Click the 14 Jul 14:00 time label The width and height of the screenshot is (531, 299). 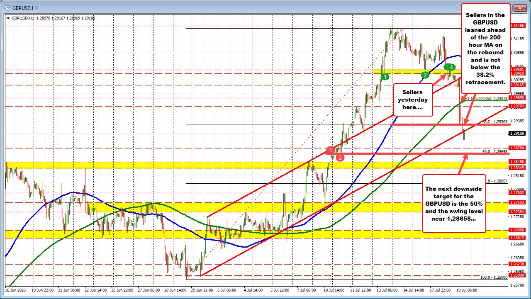[x=414, y=290]
